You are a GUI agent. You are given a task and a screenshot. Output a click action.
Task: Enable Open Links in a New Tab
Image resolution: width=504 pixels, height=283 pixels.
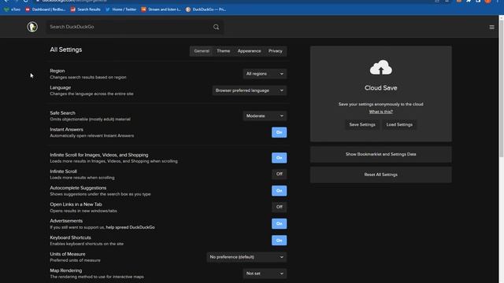pyautogui.click(x=279, y=207)
